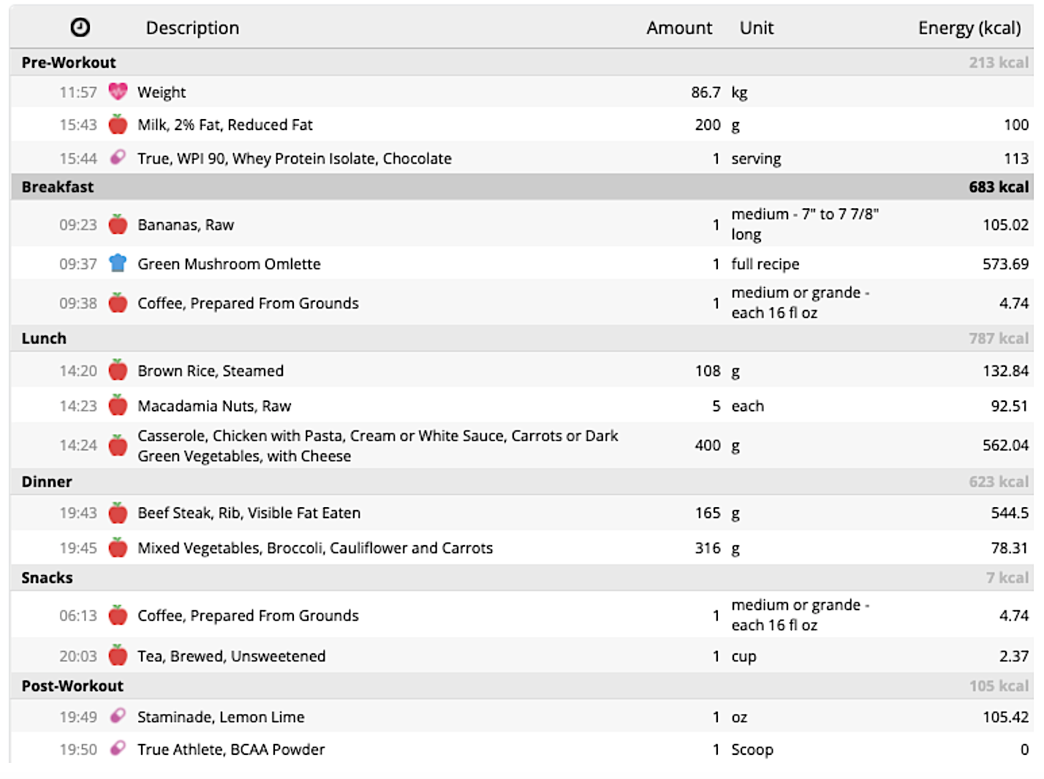Select the heart biometric icon beside Weight
Screen dimensions: 1044x779
tap(117, 91)
